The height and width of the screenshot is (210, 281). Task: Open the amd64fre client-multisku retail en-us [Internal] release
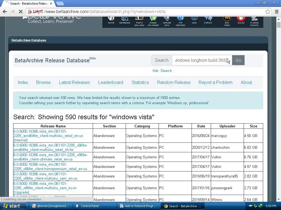tap(48, 136)
